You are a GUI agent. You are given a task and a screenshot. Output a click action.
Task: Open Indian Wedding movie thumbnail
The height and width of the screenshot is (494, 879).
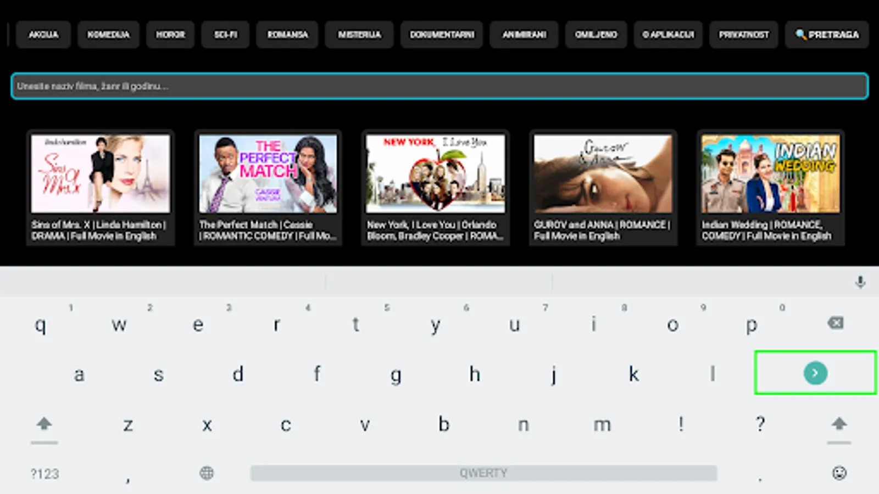771,173
